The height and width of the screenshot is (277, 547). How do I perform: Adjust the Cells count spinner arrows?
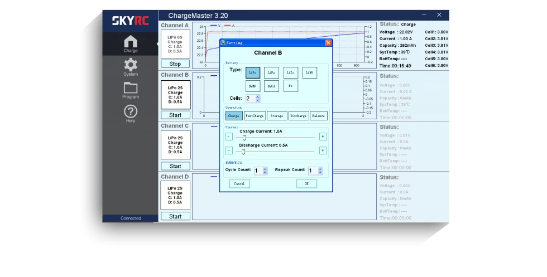(x=257, y=99)
